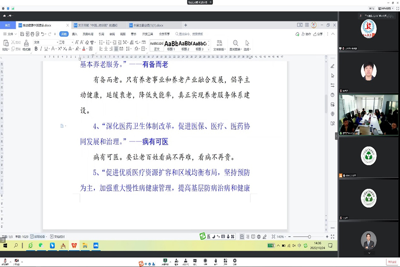Click the selection arrow icon in right sidebar
Image resolution: width=400 pixels, height=267 pixels.
click(x=332, y=76)
